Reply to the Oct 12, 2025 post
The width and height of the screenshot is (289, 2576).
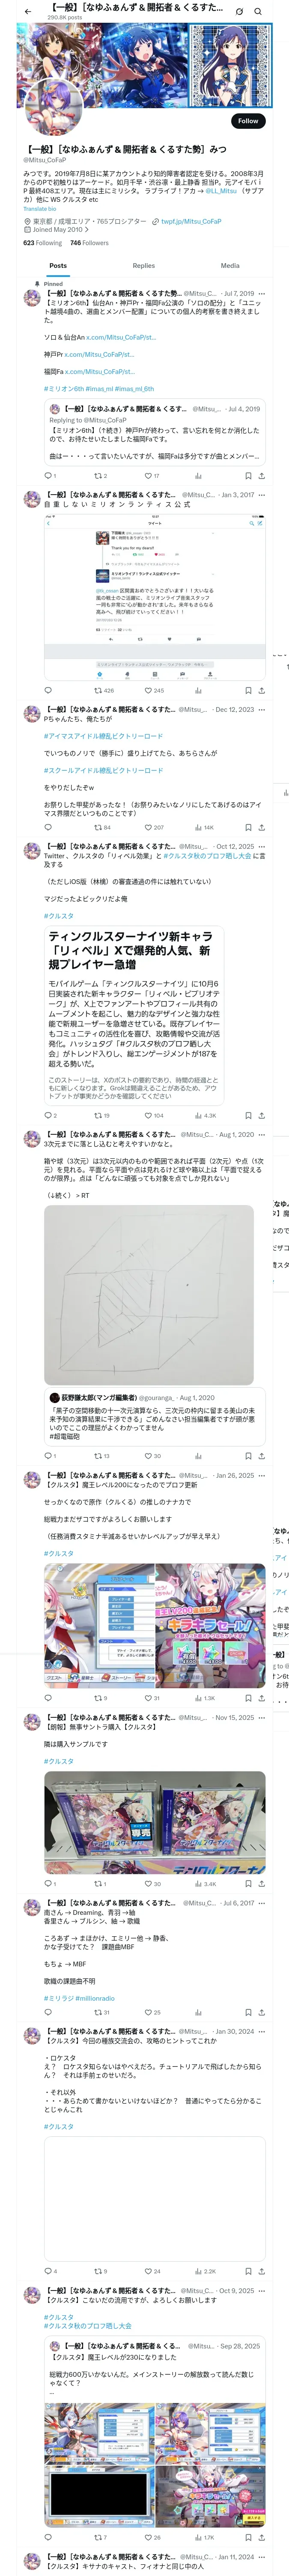pyautogui.click(x=50, y=1115)
